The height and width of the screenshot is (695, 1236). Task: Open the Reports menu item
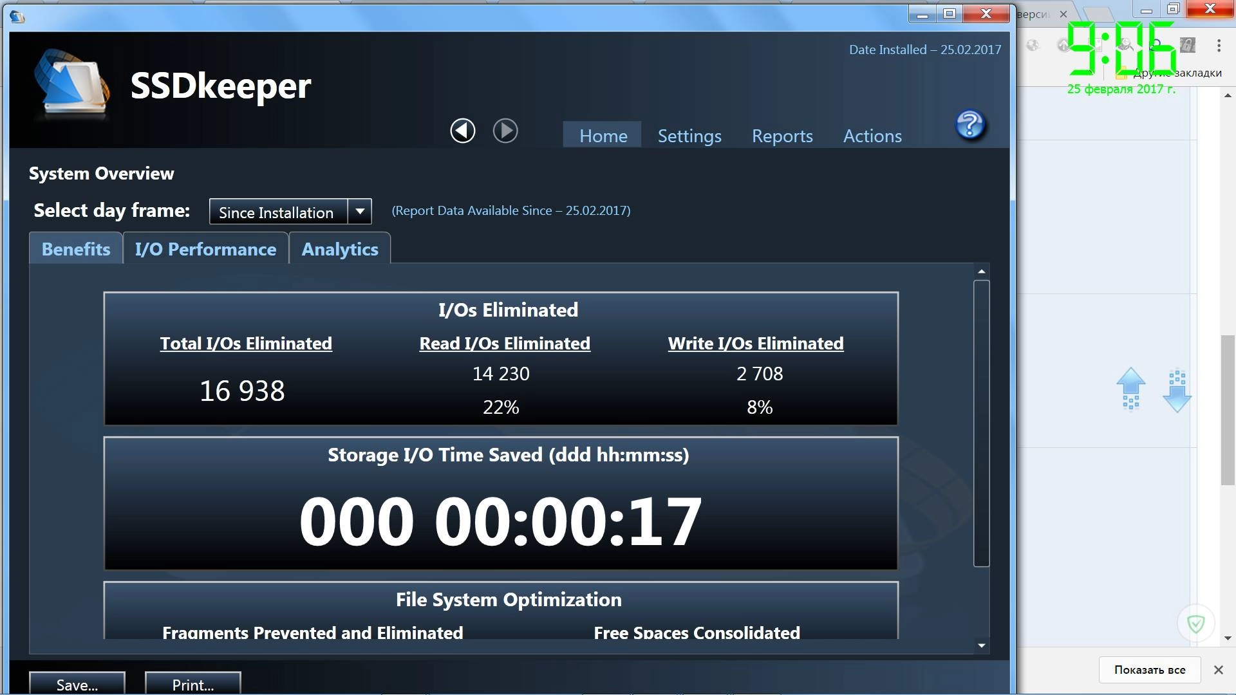tap(782, 136)
